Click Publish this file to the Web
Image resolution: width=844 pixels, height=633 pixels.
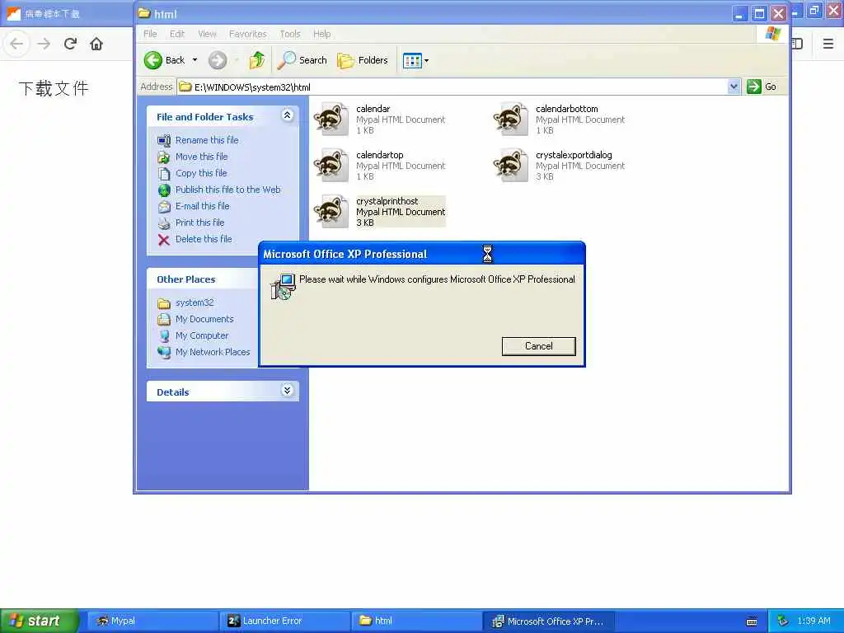227,190
